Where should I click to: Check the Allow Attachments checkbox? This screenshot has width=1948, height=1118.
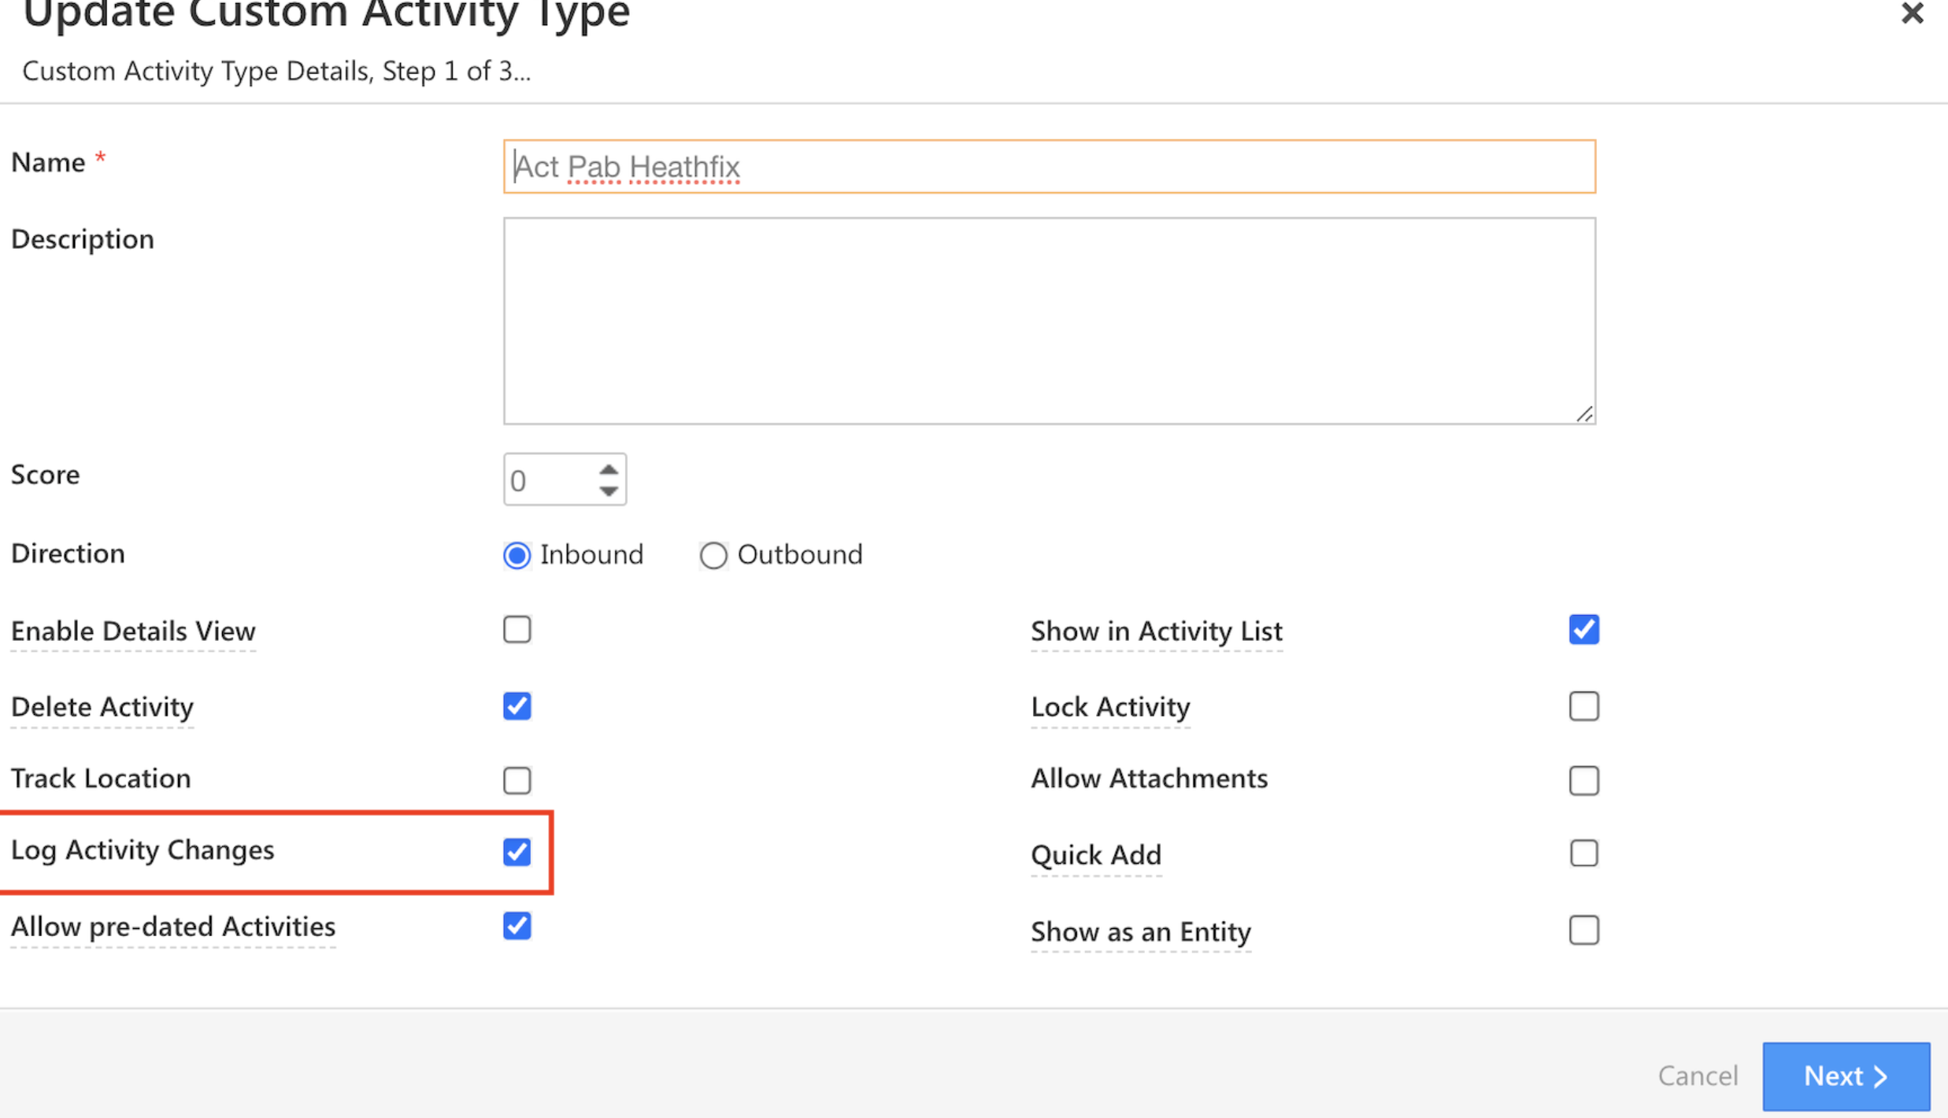click(1583, 780)
